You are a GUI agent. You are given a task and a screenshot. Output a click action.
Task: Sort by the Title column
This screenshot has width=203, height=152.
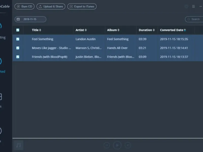pyautogui.click(x=36, y=30)
